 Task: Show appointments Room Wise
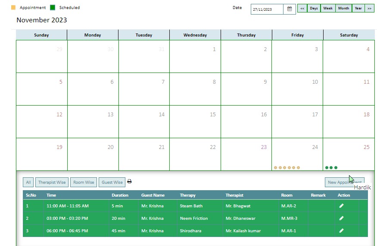(84, 182)
